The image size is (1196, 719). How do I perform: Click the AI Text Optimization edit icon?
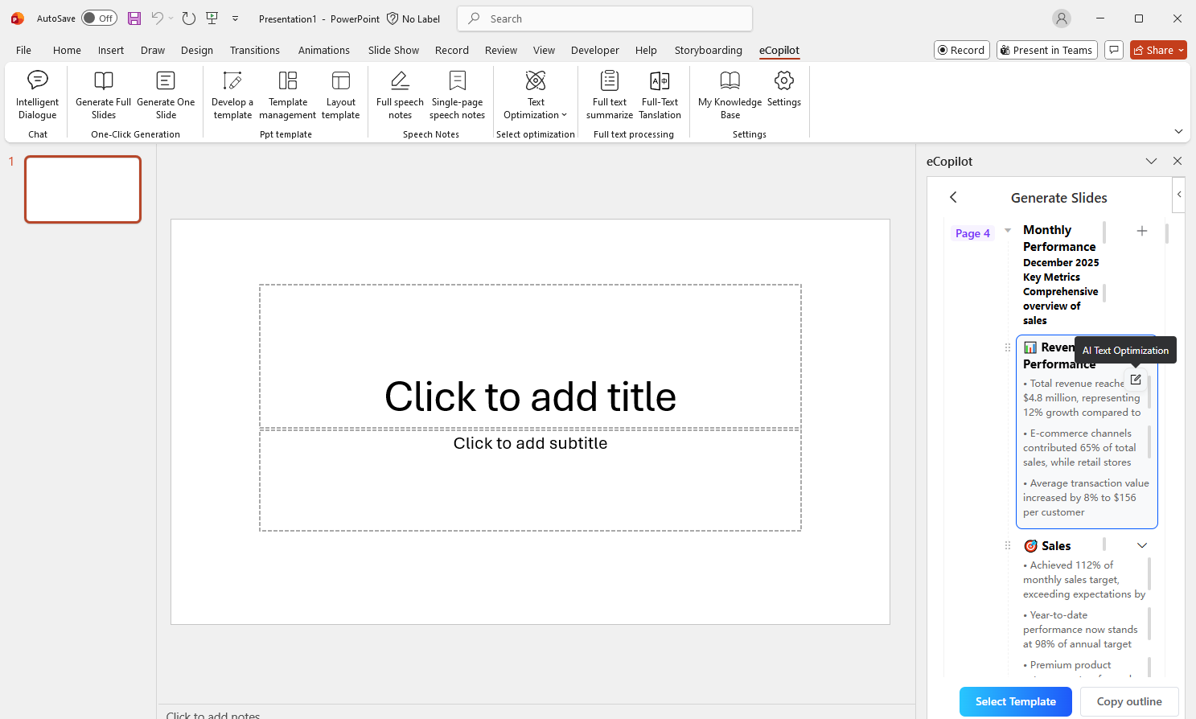[1135, 379]
